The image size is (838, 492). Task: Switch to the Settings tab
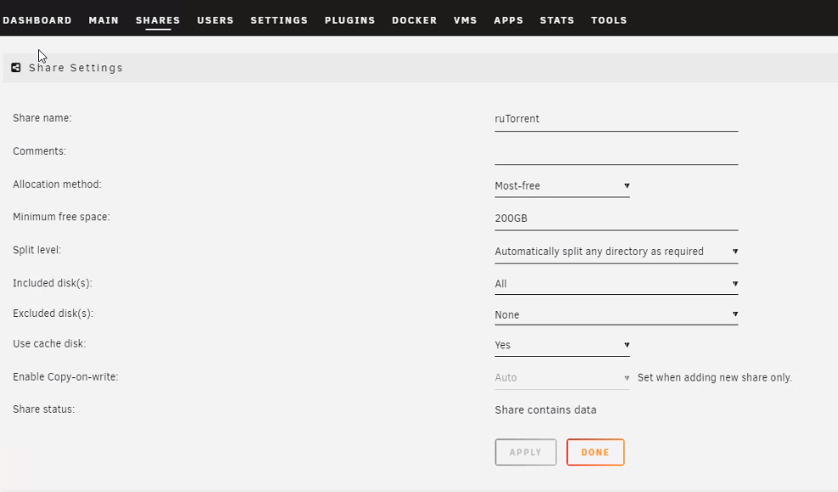tap(279, 20)
